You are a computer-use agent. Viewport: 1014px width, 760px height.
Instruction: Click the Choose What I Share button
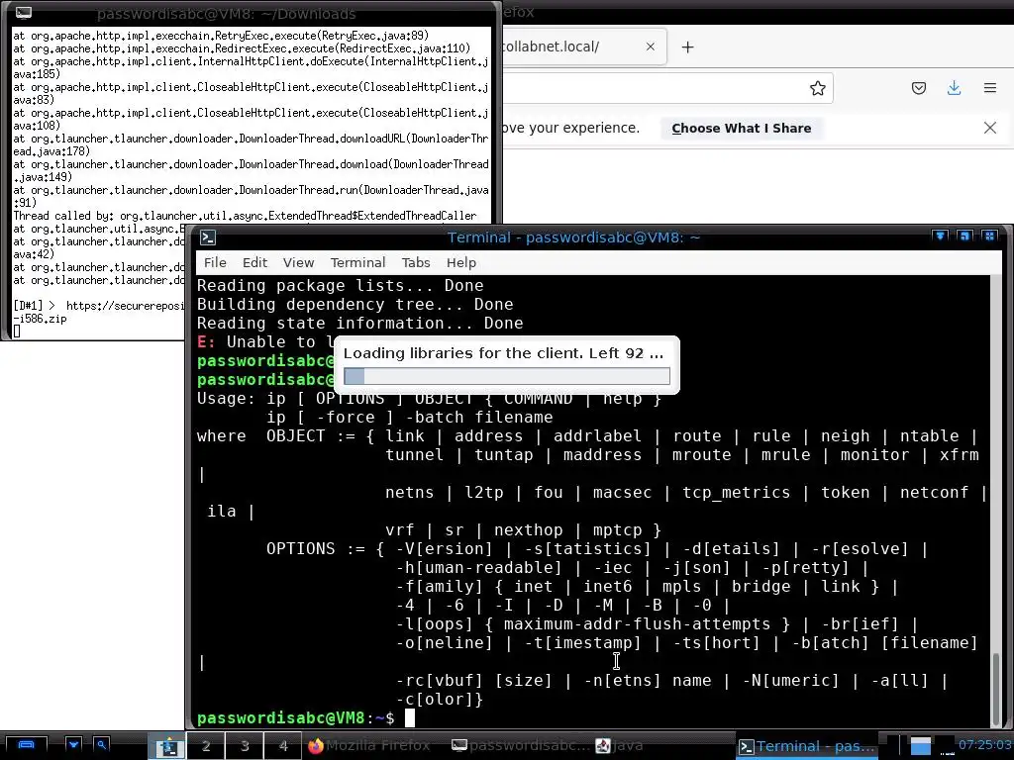pos(741,128)
